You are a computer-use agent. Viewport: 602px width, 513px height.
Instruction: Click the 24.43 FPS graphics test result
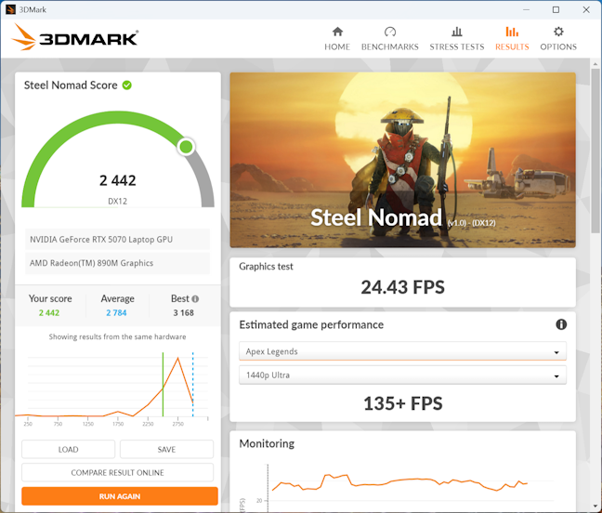(x=402, y=287)
